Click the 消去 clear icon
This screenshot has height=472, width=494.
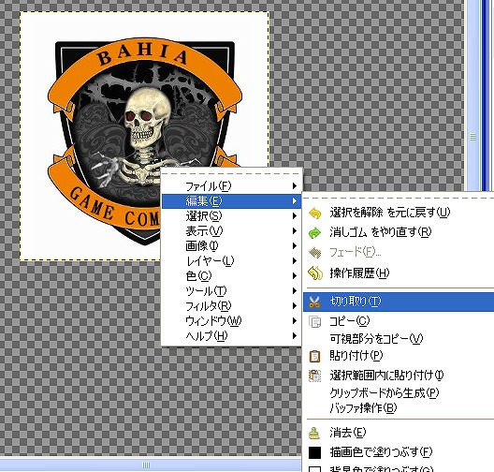click(x=314, y=433)
